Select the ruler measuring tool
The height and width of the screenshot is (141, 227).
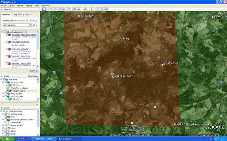coord(92,9)
